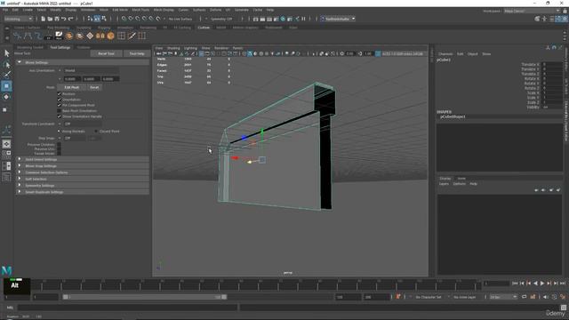Switch to the Tool Settings tab

[60, 47]
